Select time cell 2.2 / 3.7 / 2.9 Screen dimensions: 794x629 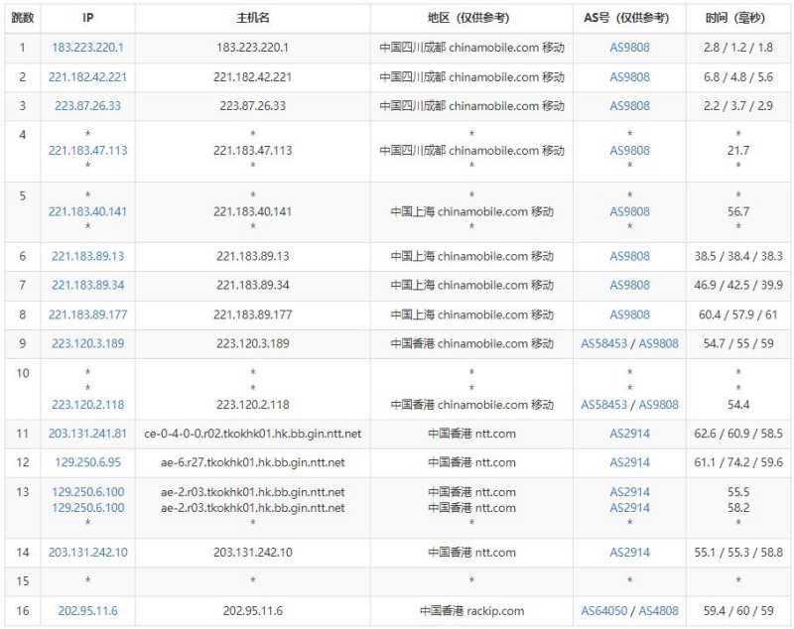pyautogui.click(x=738, y=106)
